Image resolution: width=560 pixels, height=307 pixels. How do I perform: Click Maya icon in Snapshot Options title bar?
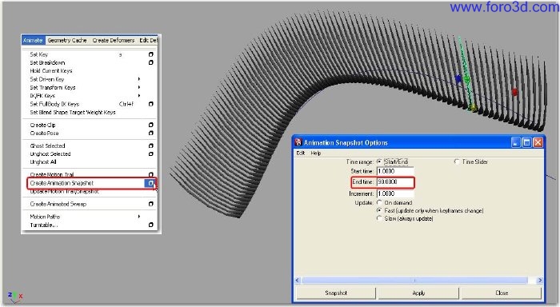(x=298, y=142)
